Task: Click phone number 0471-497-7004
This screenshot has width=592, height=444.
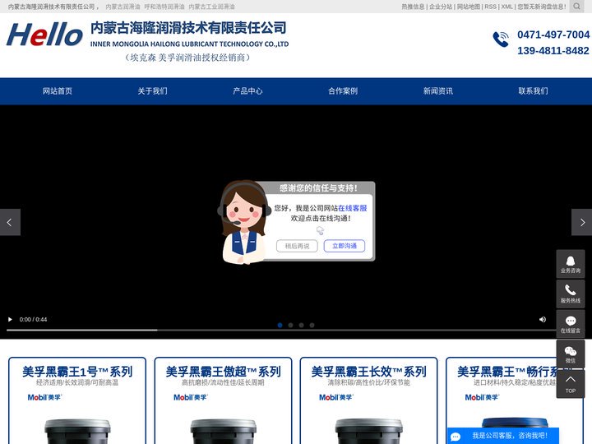Action: 553,35
